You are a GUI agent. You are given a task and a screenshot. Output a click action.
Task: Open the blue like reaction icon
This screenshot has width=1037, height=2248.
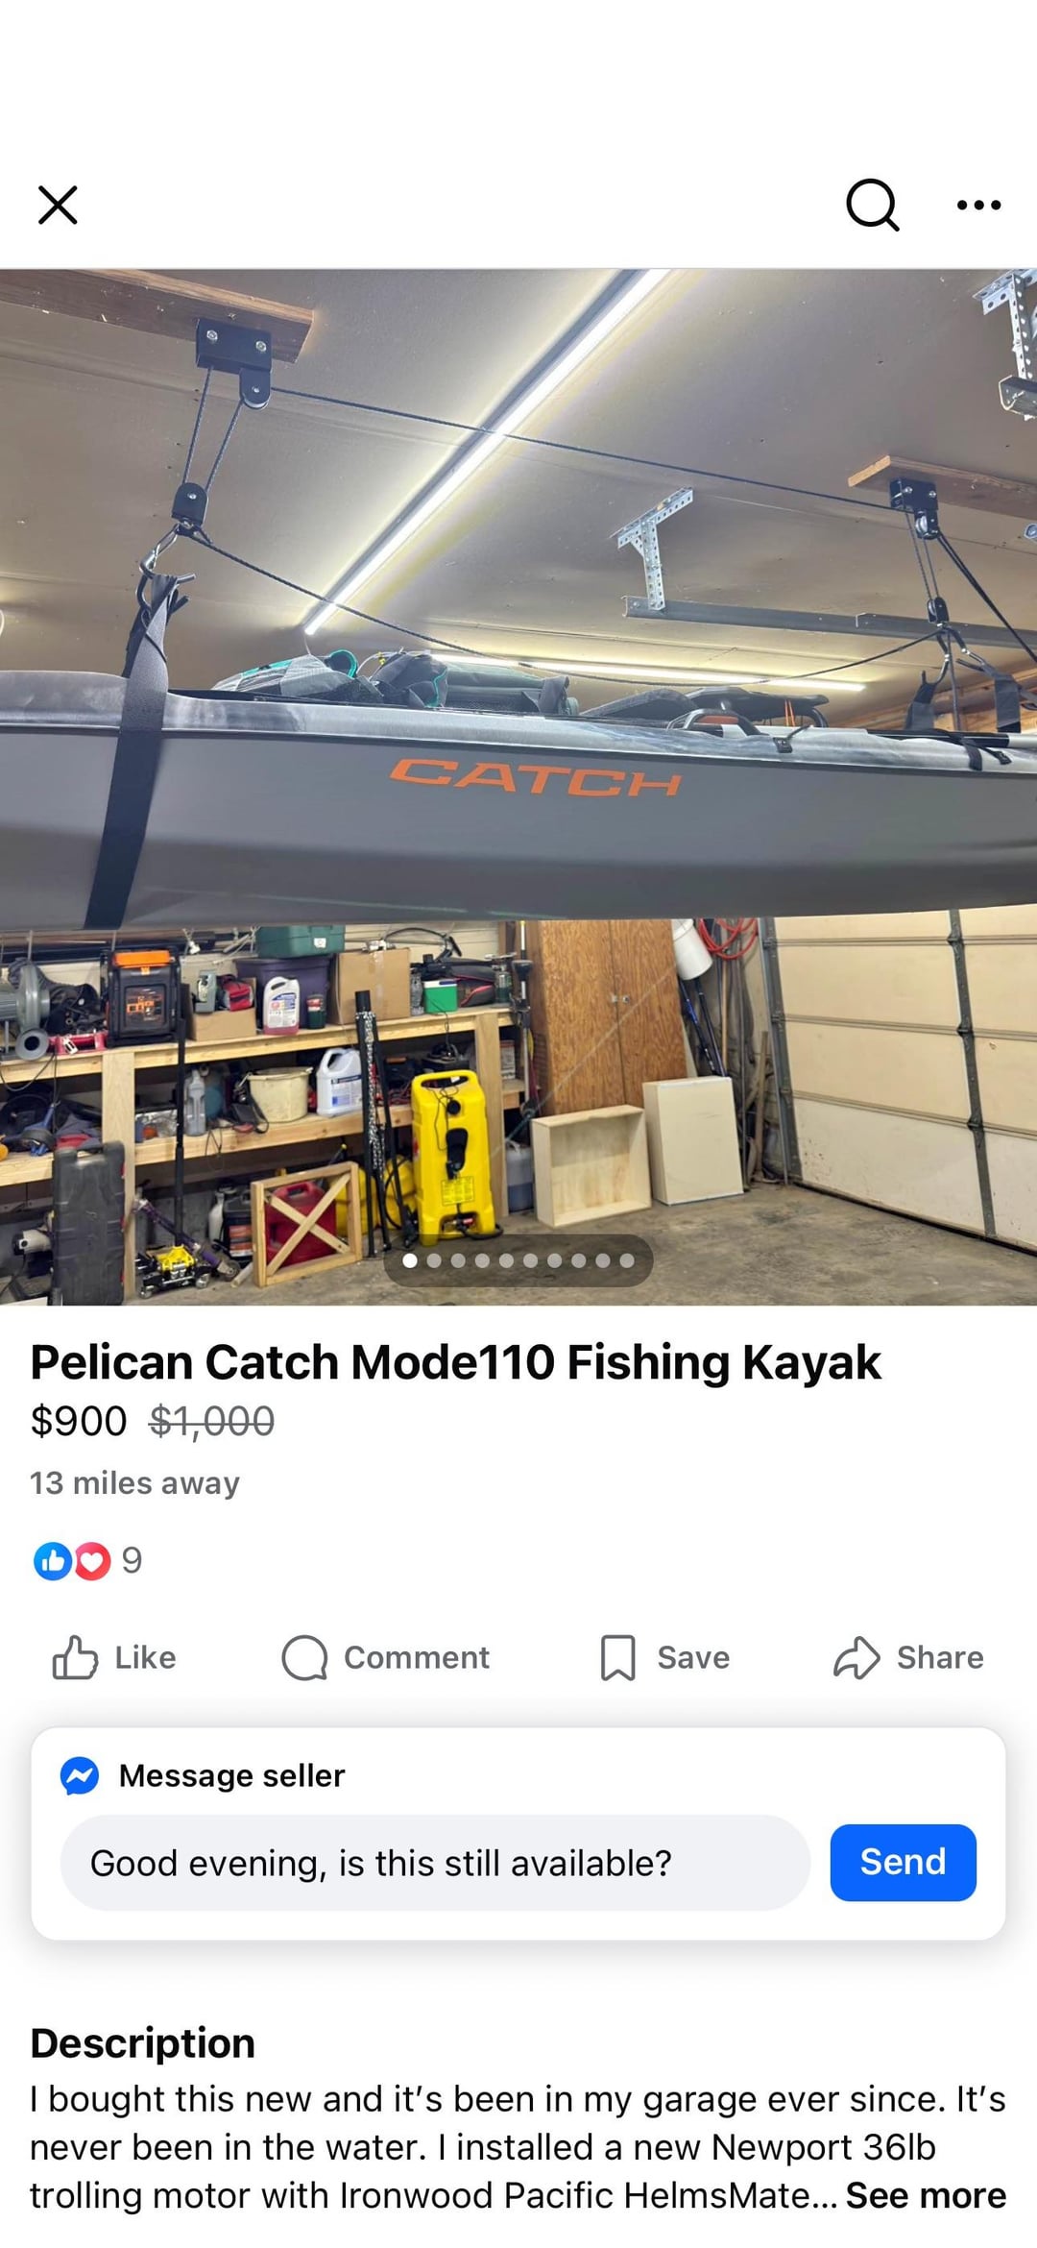click(52, 1561)
